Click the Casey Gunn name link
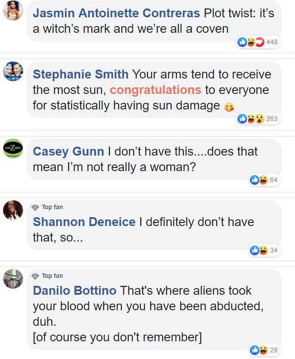This screenshot has height=359, width=295. [x=68, y=151]
